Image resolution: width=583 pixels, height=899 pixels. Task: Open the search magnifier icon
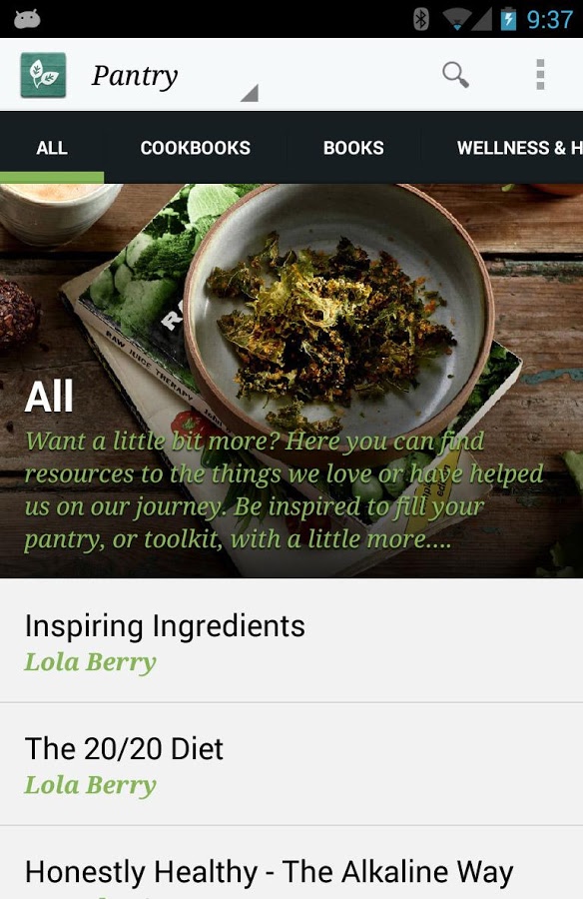coord(456,75)
